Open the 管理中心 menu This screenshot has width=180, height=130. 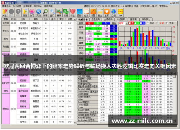(163, 6)
